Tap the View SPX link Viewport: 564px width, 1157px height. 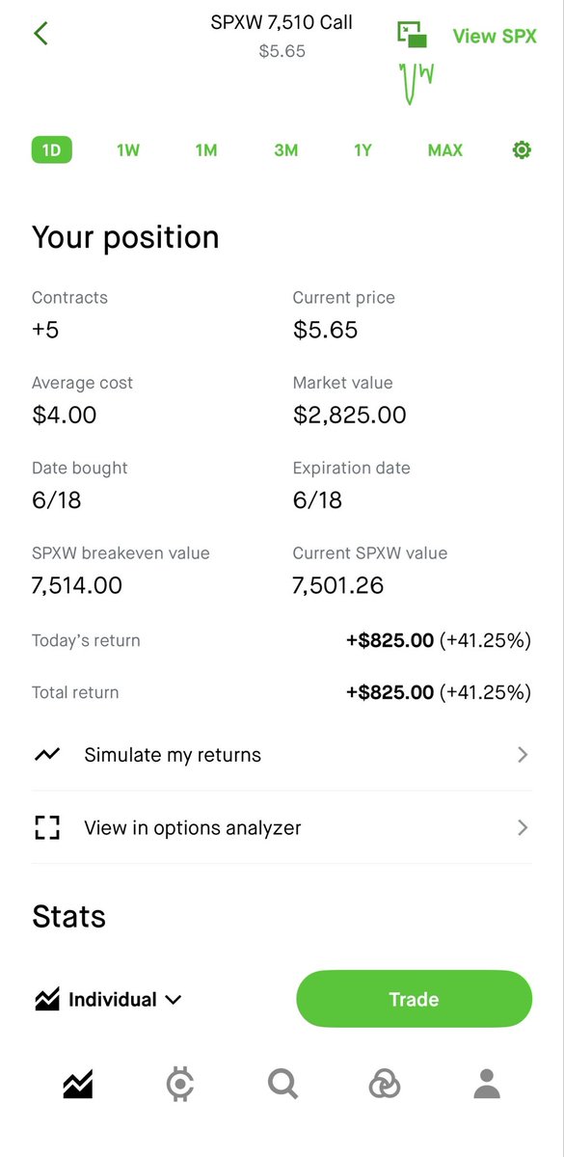pyautogui.click(x=495, y=36)
